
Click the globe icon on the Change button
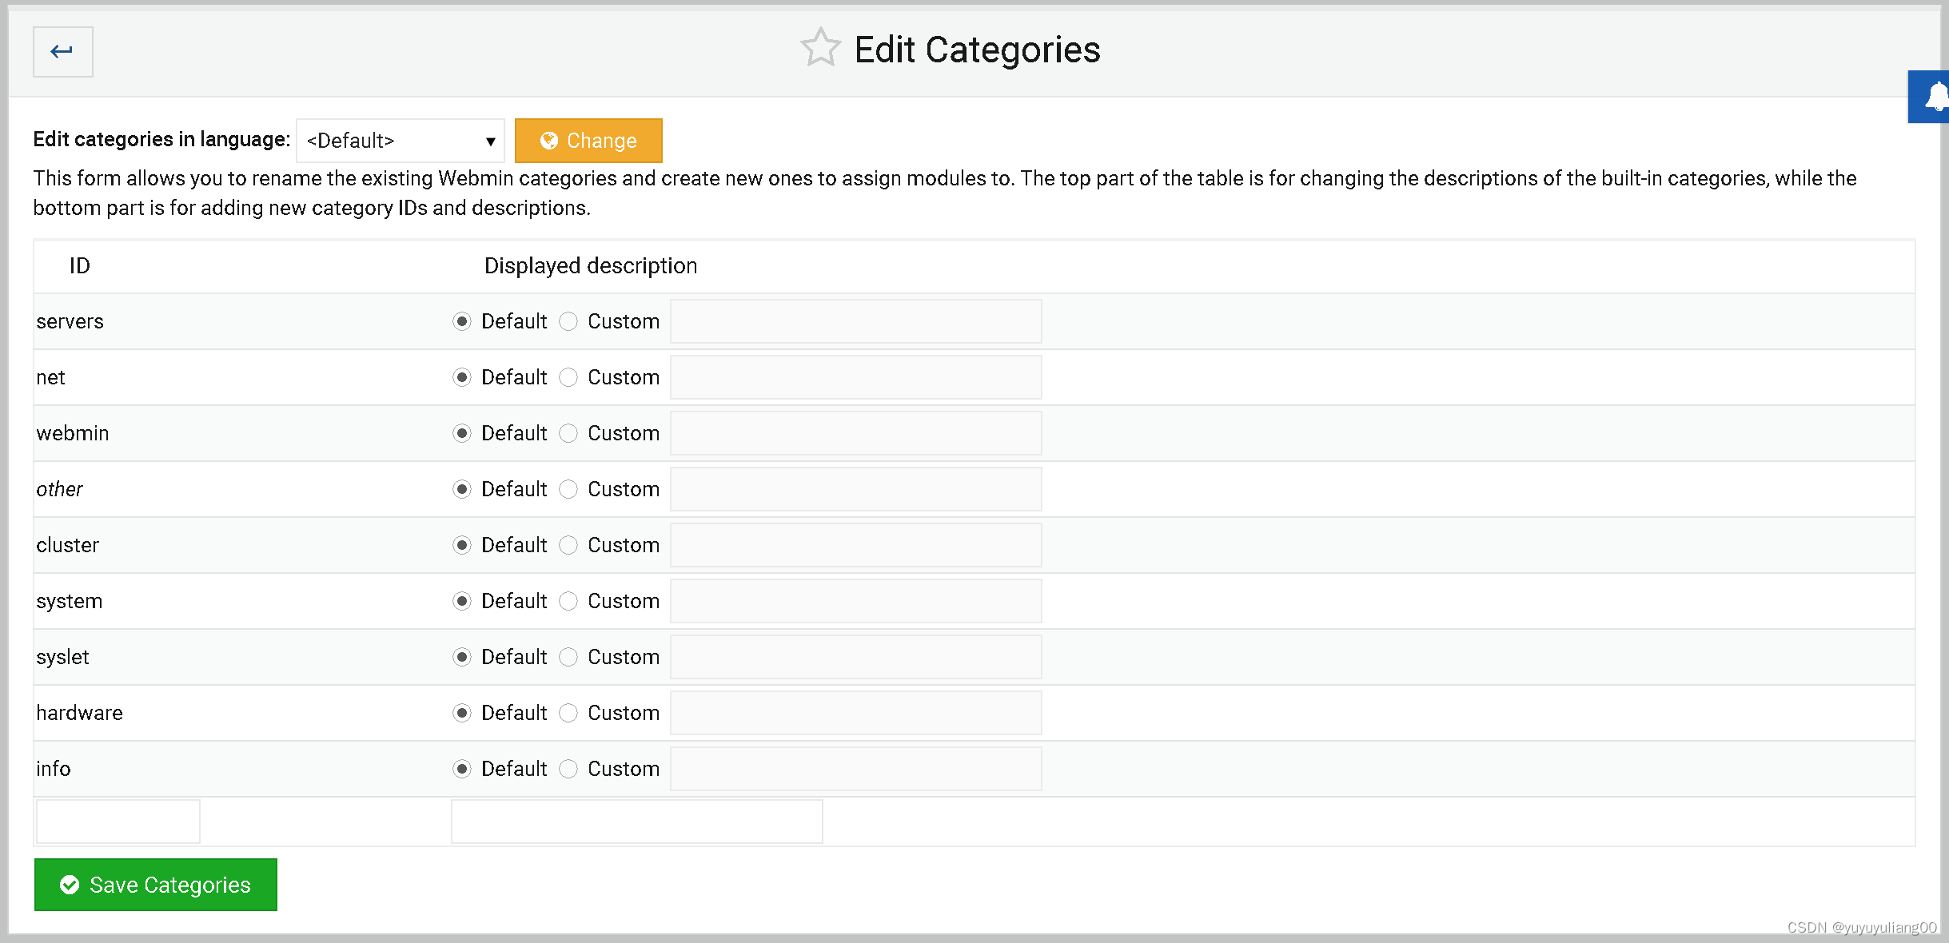[x=549, y=141]
